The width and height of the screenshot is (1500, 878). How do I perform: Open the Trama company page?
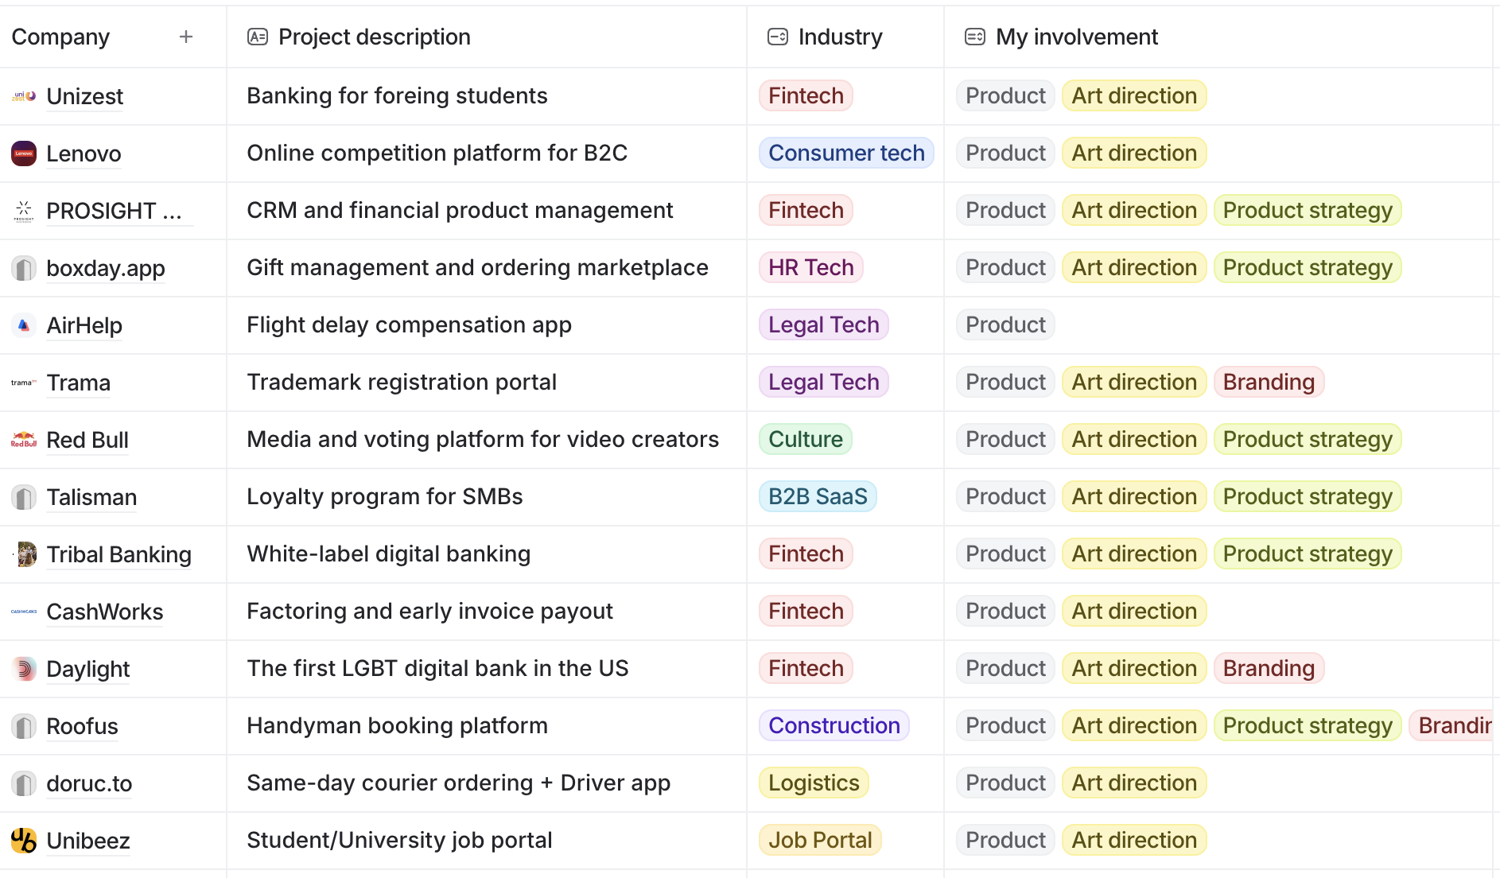[78, 383]
